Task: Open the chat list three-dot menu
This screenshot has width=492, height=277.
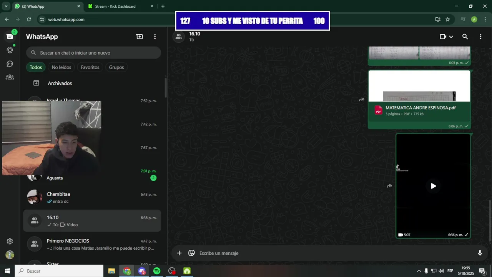Action: pos(155,37)
